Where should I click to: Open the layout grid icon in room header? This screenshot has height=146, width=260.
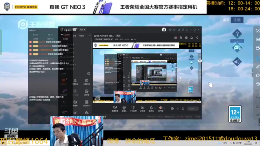(186, 38)
